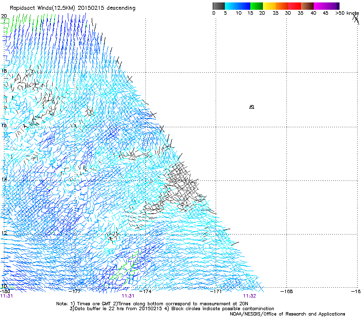
Task: Click the '20' latitude axis label
Action: click(x=4, y=16)
